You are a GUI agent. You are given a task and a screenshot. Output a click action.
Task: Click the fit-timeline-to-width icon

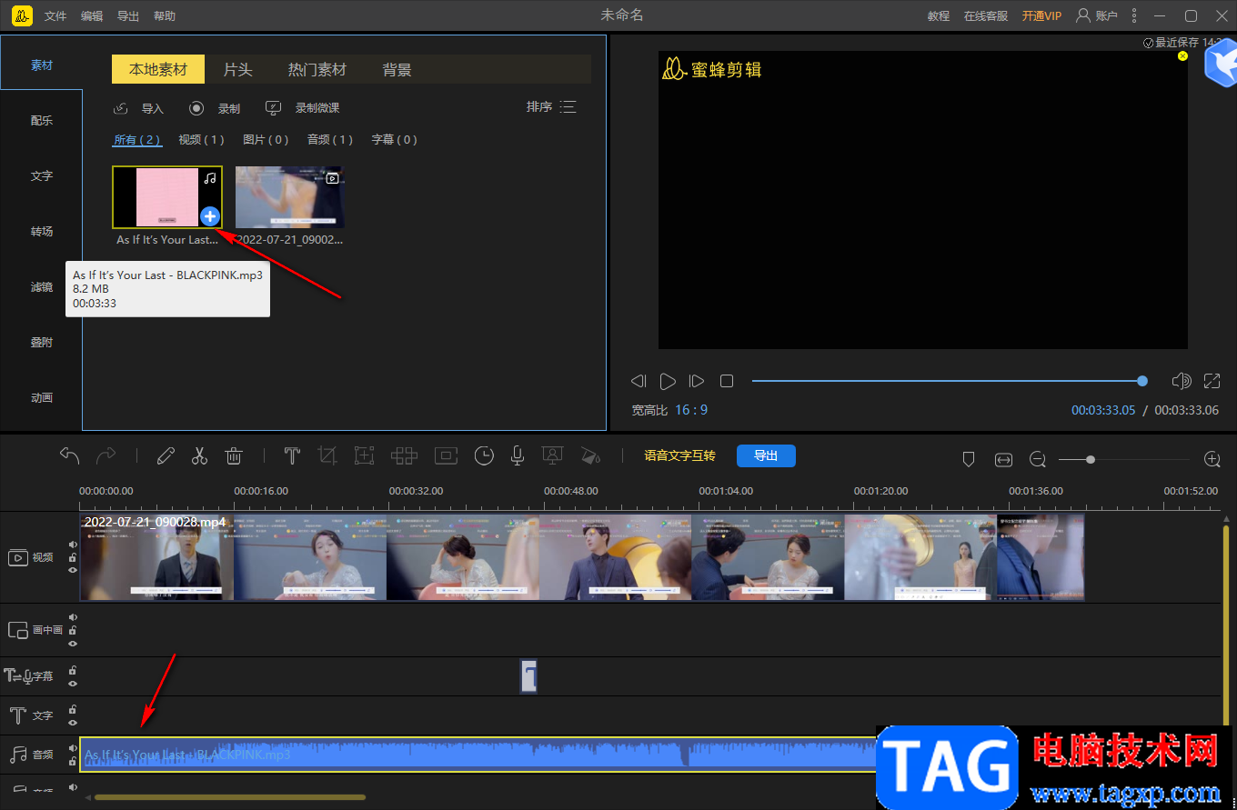pyautogui.click(x=1003, y=460)
